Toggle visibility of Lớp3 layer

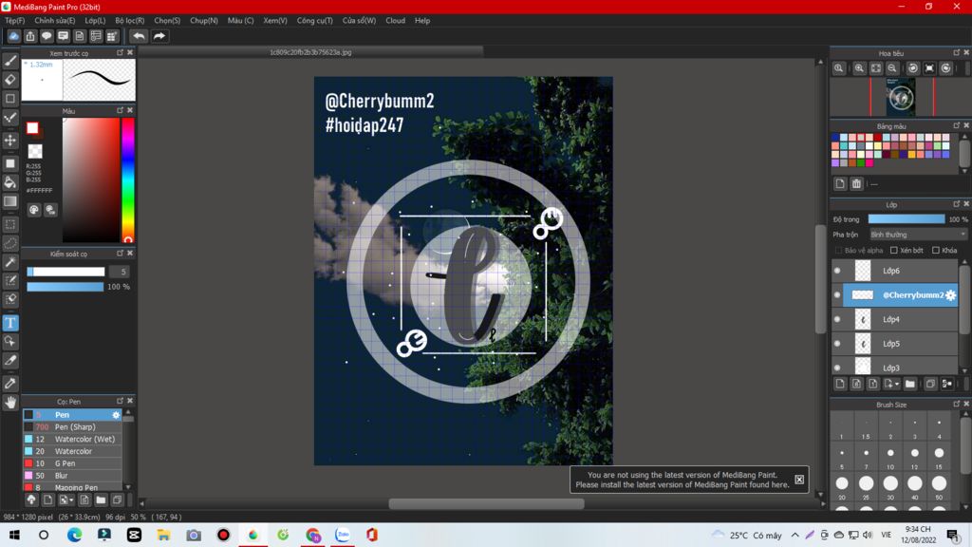[x=837, y=368]
